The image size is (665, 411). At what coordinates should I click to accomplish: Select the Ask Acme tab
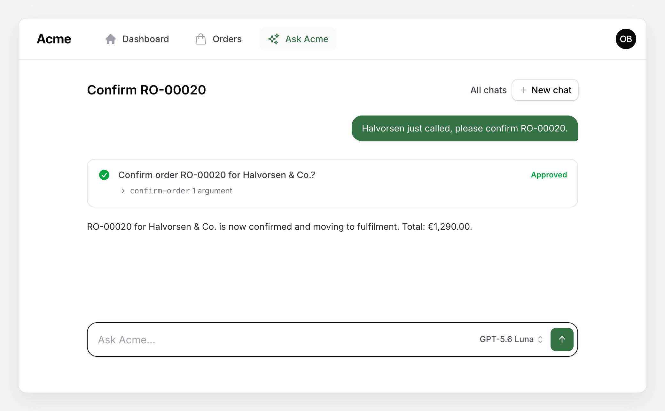pyautogui.click(x=298, y=39)
